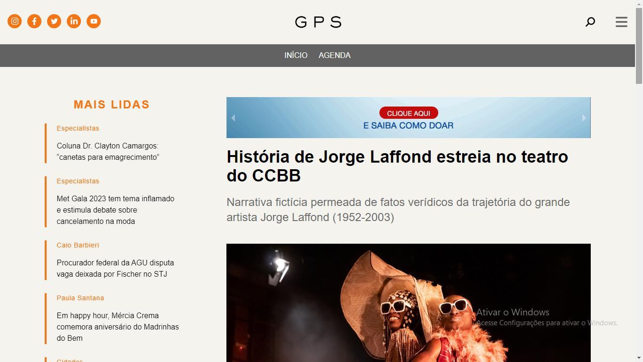Open Met Gala 2023 article link
Screen dimensions: 643x362
[x=115, y=210]
